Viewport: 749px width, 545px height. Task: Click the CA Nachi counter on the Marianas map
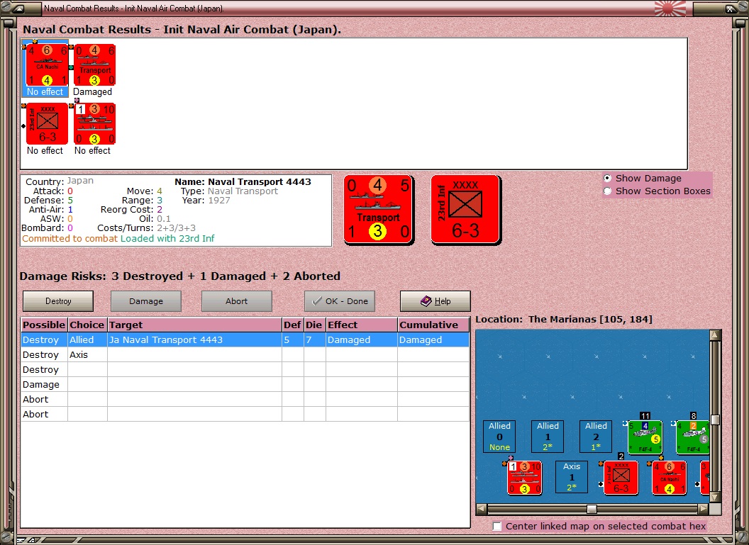coord(670,478)
